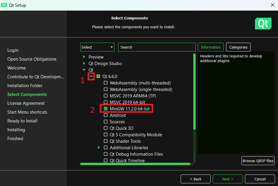Select the Android tree label

117,115
